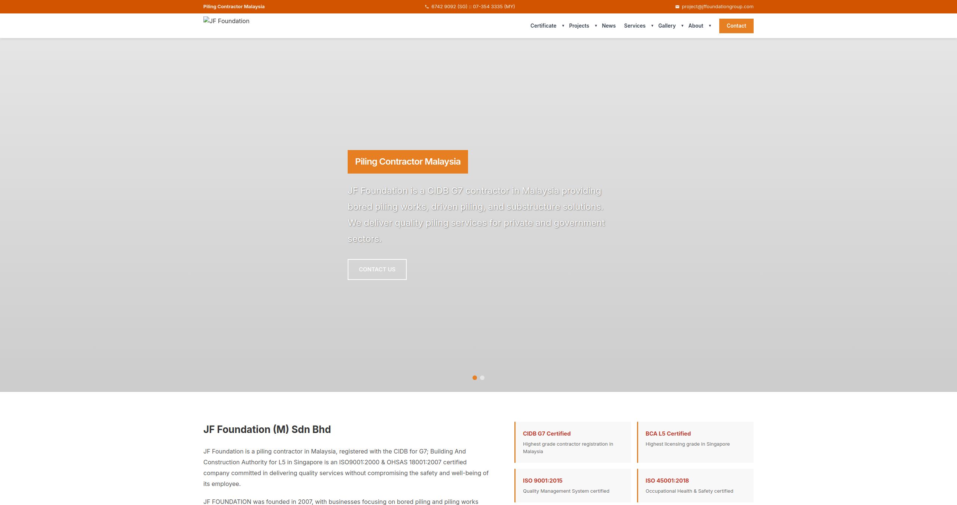Click the JF Foundation logo image
This screenshot has height=505, width=957.
point(226,21)
